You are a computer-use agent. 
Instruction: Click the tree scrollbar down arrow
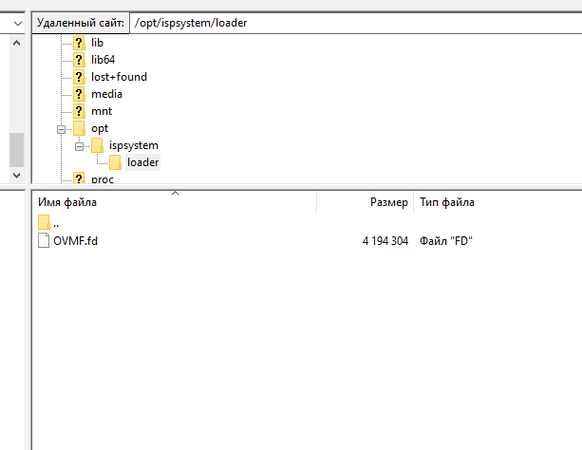(x=16, y=175)
